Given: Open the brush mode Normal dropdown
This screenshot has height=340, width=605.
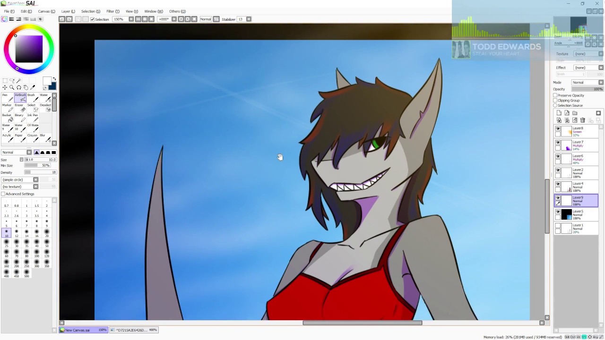Looking at the screenshot, I should point(29,152).
